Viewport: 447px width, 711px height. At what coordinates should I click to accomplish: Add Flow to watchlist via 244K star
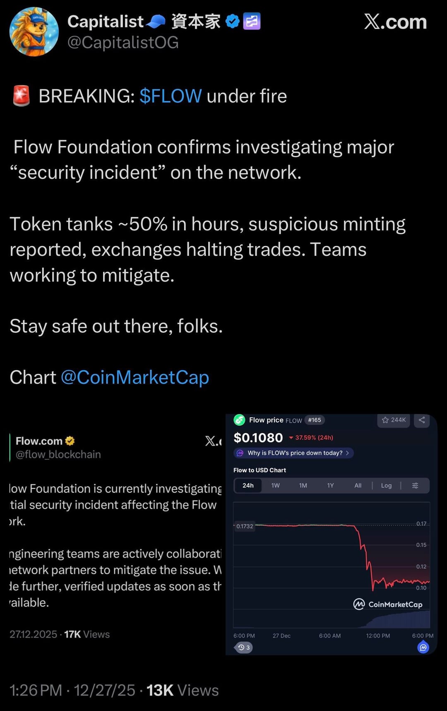point(394,420)
